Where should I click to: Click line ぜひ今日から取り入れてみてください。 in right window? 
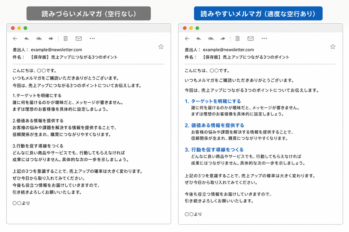pos(221,183)
